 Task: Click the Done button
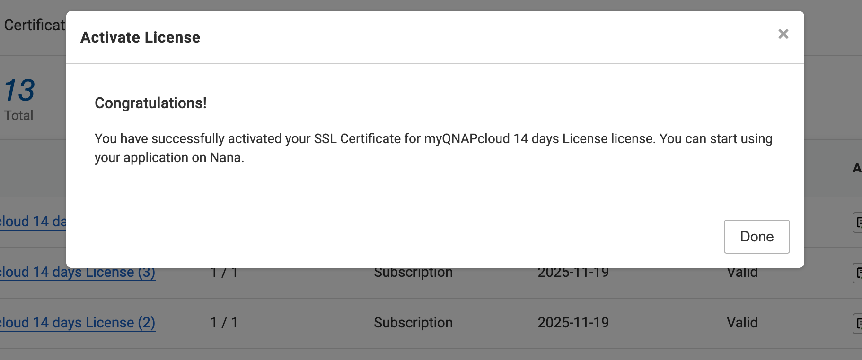756,237
